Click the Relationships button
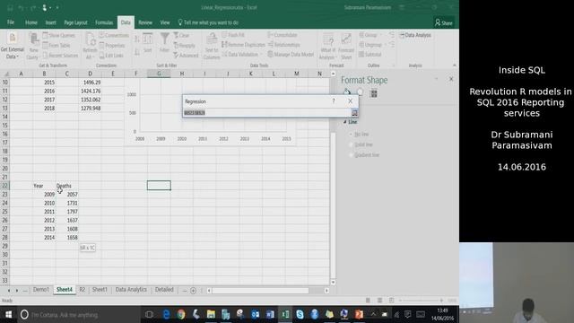Image resolution: width=574 pixels, height=323 pixels. click(283, 45)
